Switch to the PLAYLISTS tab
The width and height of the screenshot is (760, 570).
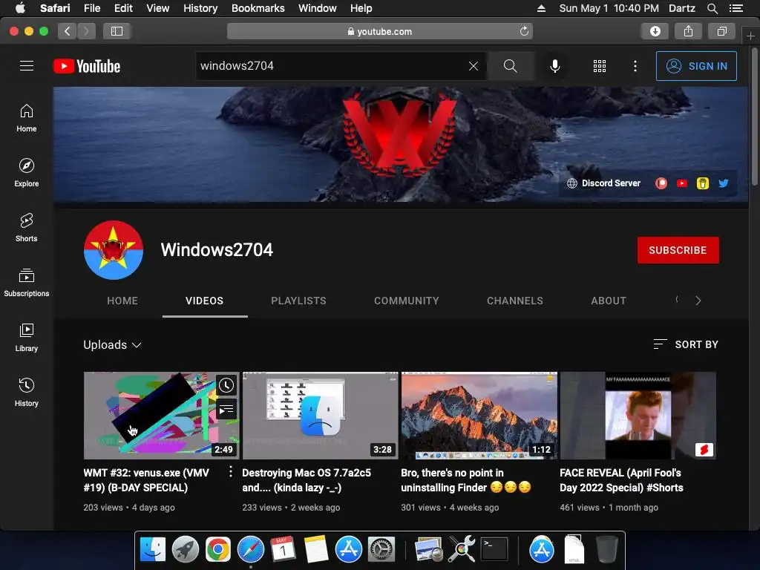coord(298,301)
